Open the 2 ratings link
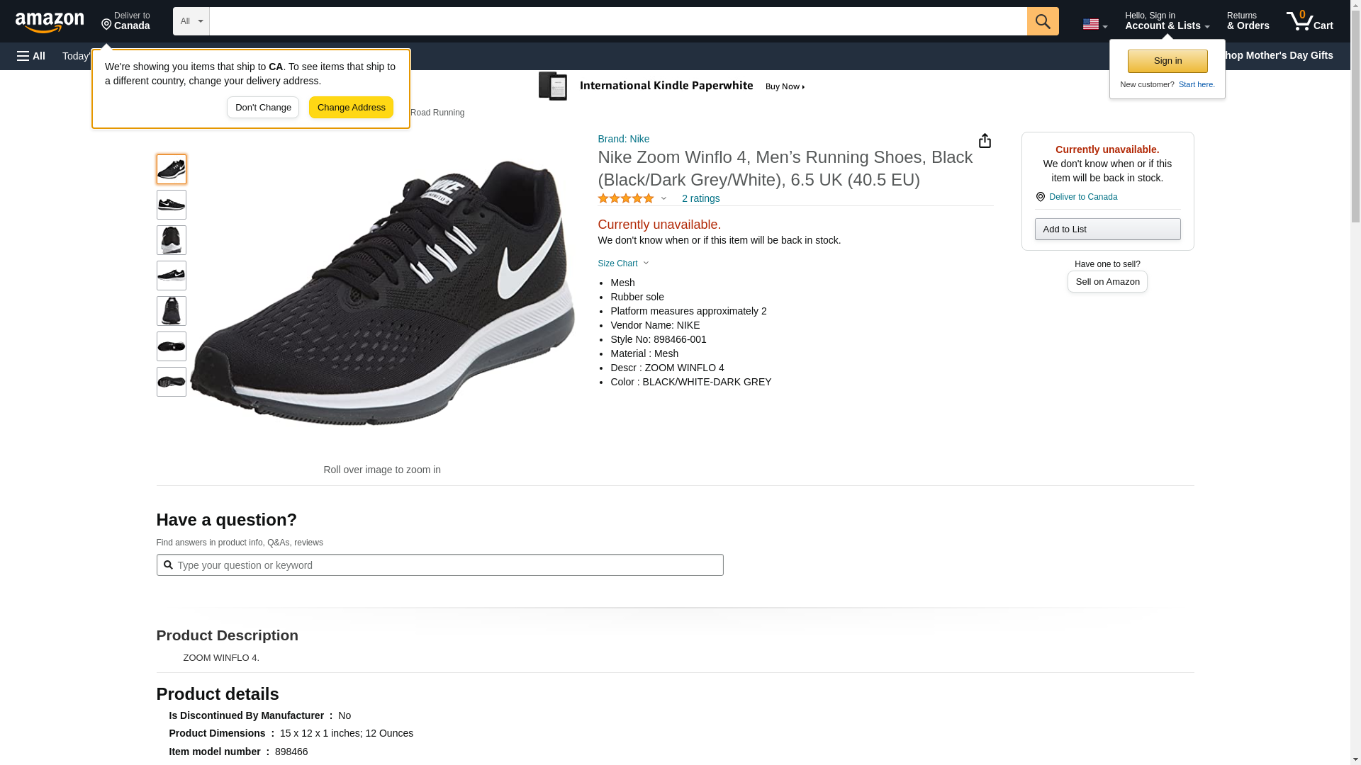Viewport: 1361px width, 765px height. pos(700,199)
